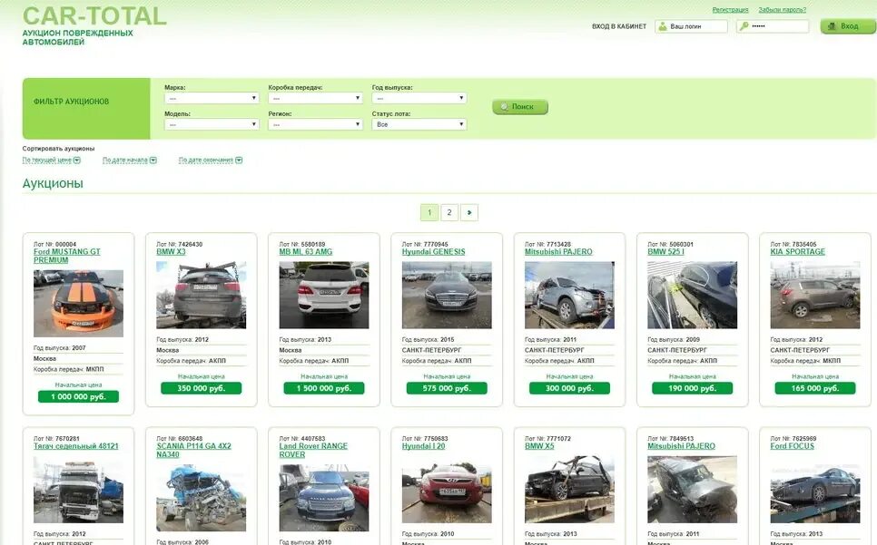Click the Вход login button
Viewport: 877px width, 545px height.
point(847,26)
